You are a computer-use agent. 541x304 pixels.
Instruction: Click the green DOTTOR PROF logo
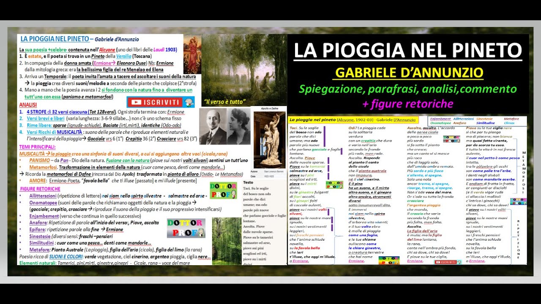[x=223, y=190]
